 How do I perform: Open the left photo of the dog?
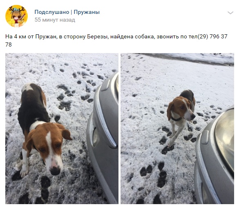pos(62,128)
